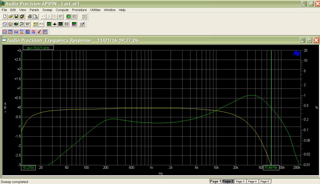Save the test with floppy disk icon
Screen dimensions: 320x184
coord(16,17)
